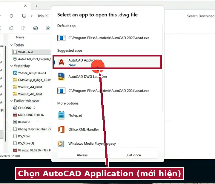Select Windows Media Player Legacy

coord(107,144)
